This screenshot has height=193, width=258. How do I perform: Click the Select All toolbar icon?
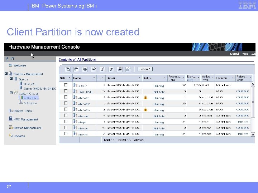68,69
